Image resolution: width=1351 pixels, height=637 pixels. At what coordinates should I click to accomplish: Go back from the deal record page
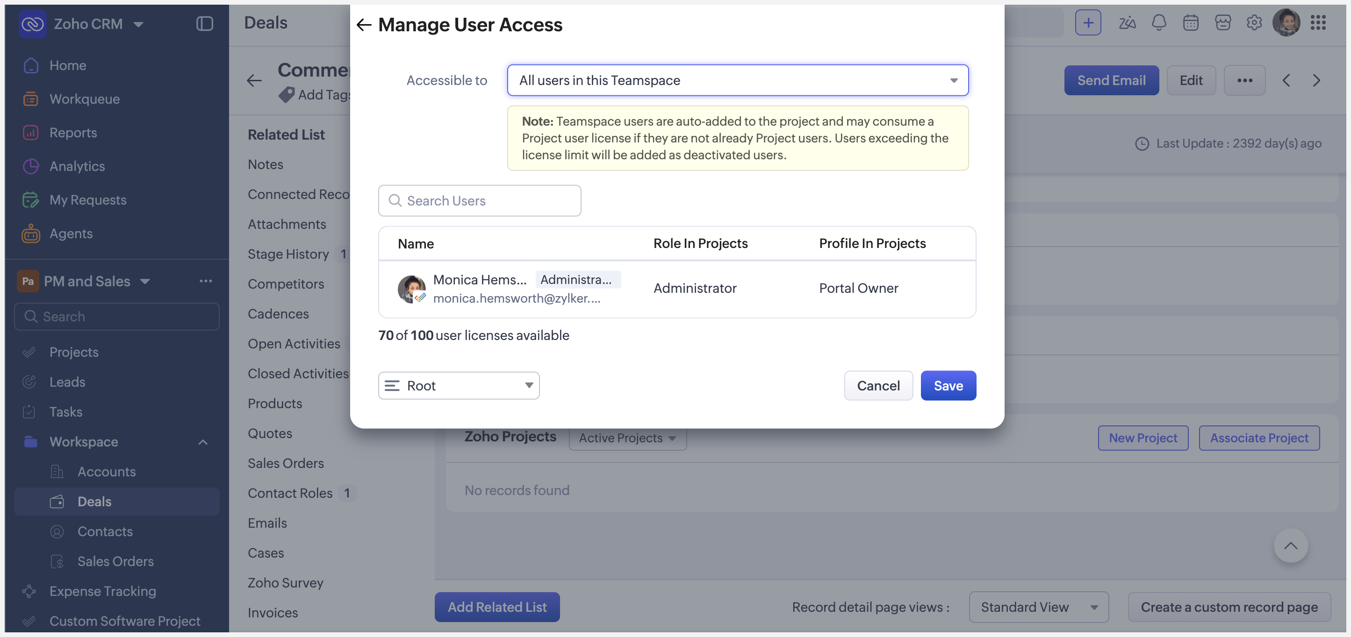click(254, 80)
